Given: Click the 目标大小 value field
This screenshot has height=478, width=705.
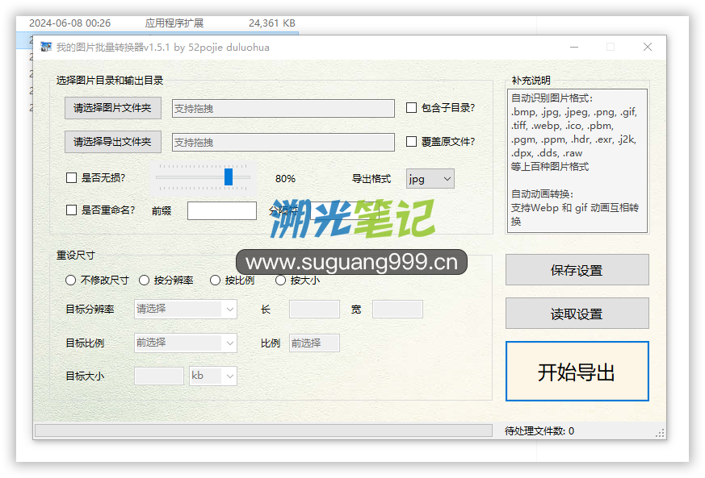Looking at the screenshot, I should point(159,376).
